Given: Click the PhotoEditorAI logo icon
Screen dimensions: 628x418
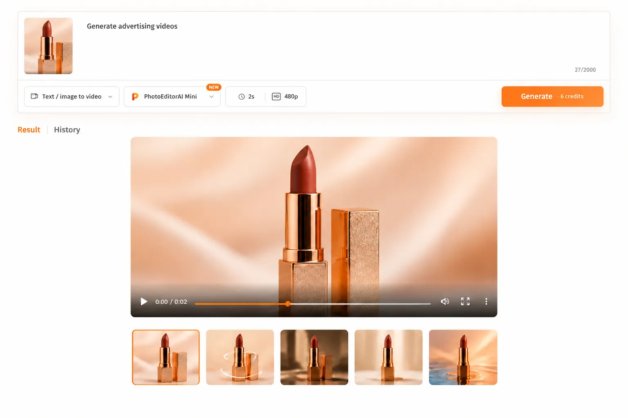Looking at the screenshot, I should 135,97.
